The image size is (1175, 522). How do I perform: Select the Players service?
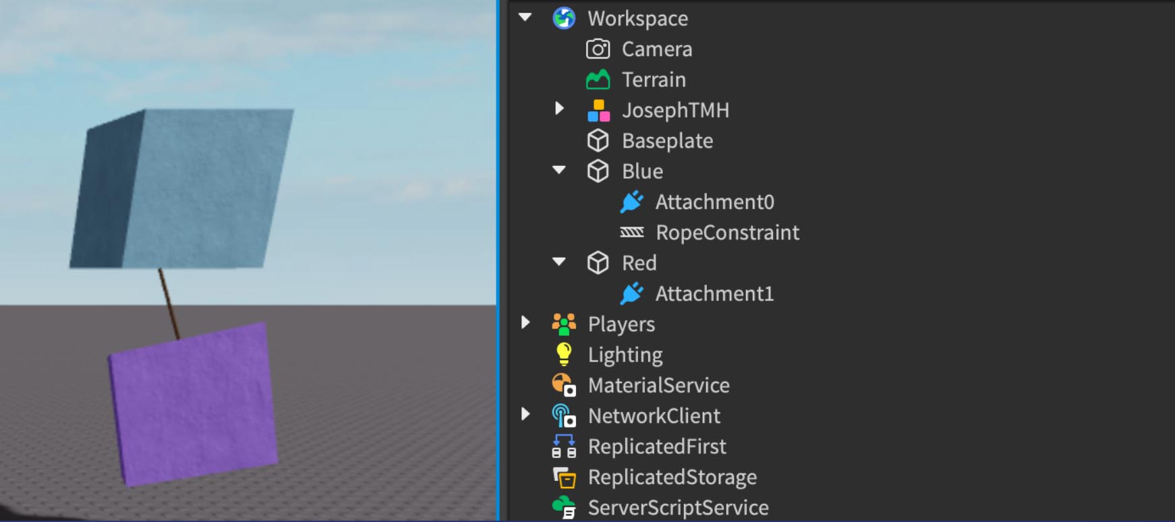click(621, 324)
